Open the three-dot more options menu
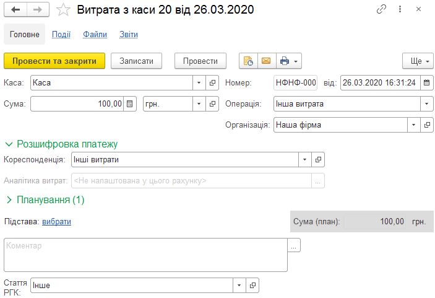This screenshot has height=298, width=435. (x=400, y=9)
